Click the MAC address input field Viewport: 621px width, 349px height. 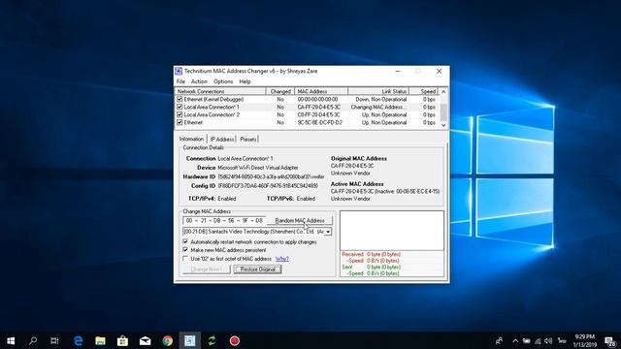click(224, 220)
